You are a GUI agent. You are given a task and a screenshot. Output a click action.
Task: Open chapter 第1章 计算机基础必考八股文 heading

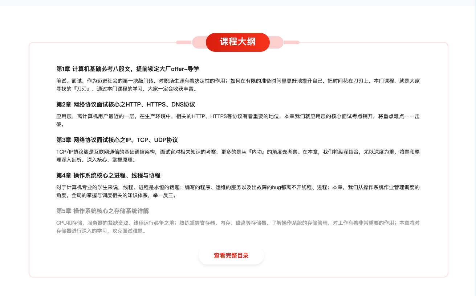[127, 69]
